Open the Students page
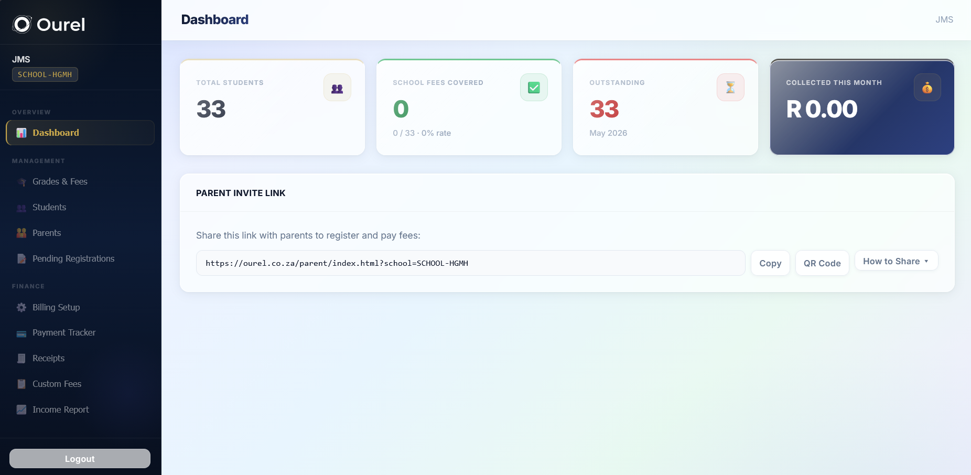The height and width of the screenshot is (475, 971). [80, 207]
